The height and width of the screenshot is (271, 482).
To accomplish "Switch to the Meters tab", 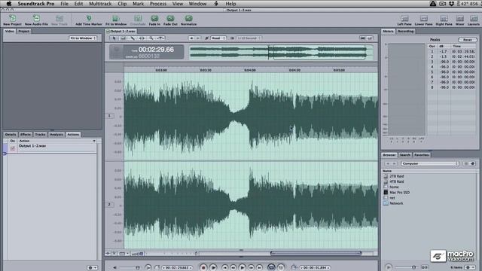I will pyautogui.click(x=389, y=31).
